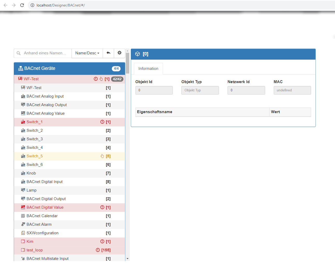Click the BACnet Analog Output icon
335x270 pixels.
tap(23, 105)
